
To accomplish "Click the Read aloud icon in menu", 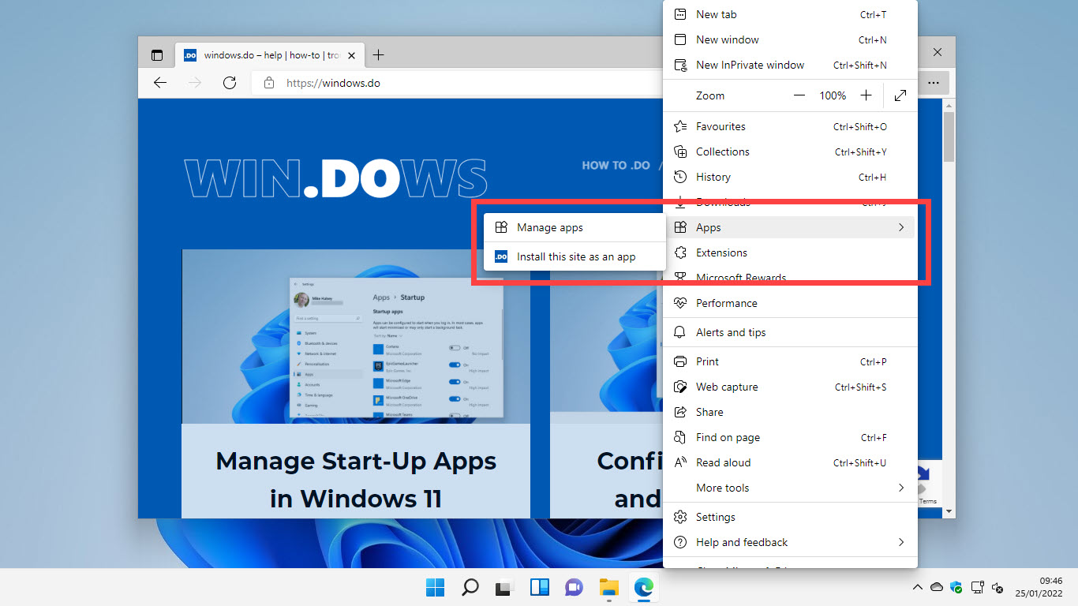I will pos(680,462).
